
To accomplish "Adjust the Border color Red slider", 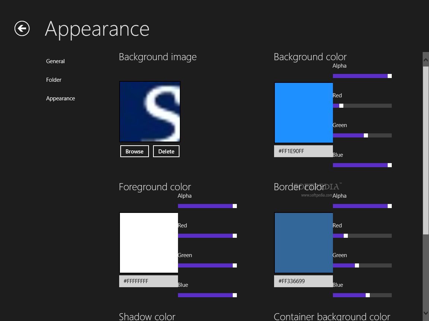I will [362, 236].
